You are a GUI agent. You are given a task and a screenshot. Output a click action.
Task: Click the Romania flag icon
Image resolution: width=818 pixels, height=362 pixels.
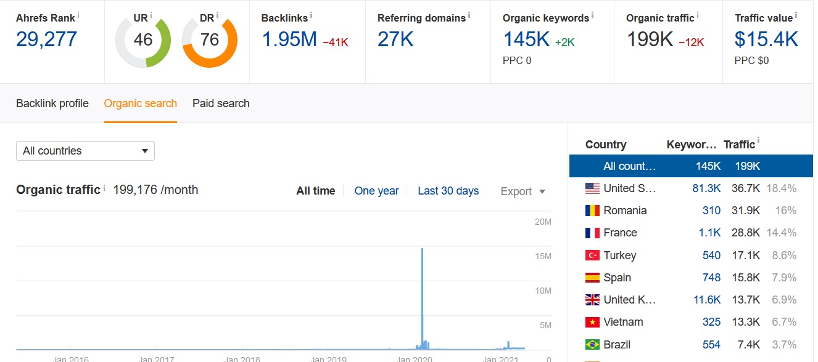click(x=592, y=211)
